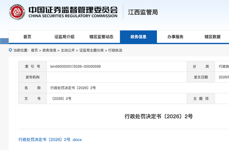Select the 政务信息 navigation tab
Image resolution: width=229 pixels, height=150 pixels.
coord(139,37)
